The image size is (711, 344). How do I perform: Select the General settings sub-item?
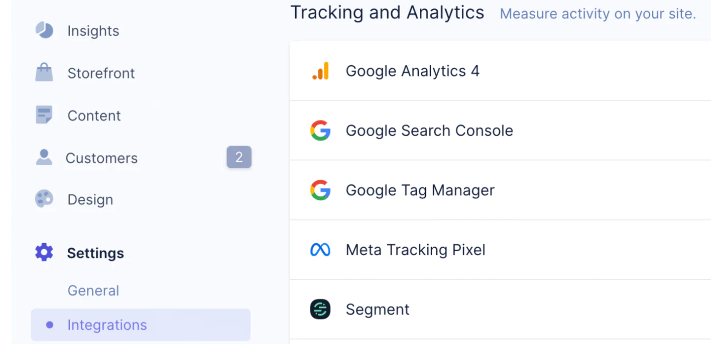93,290
